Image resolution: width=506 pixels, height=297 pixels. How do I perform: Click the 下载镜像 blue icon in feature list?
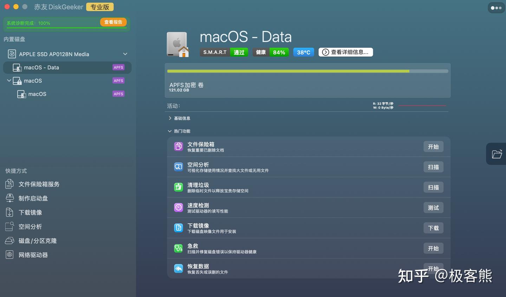[x=179, y=228]
